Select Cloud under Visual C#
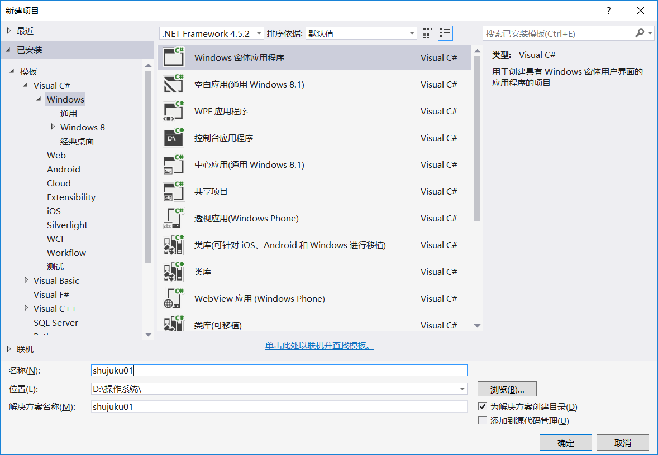Image resolution: width=658 pixels, height=455 pixels. point(59,183)
